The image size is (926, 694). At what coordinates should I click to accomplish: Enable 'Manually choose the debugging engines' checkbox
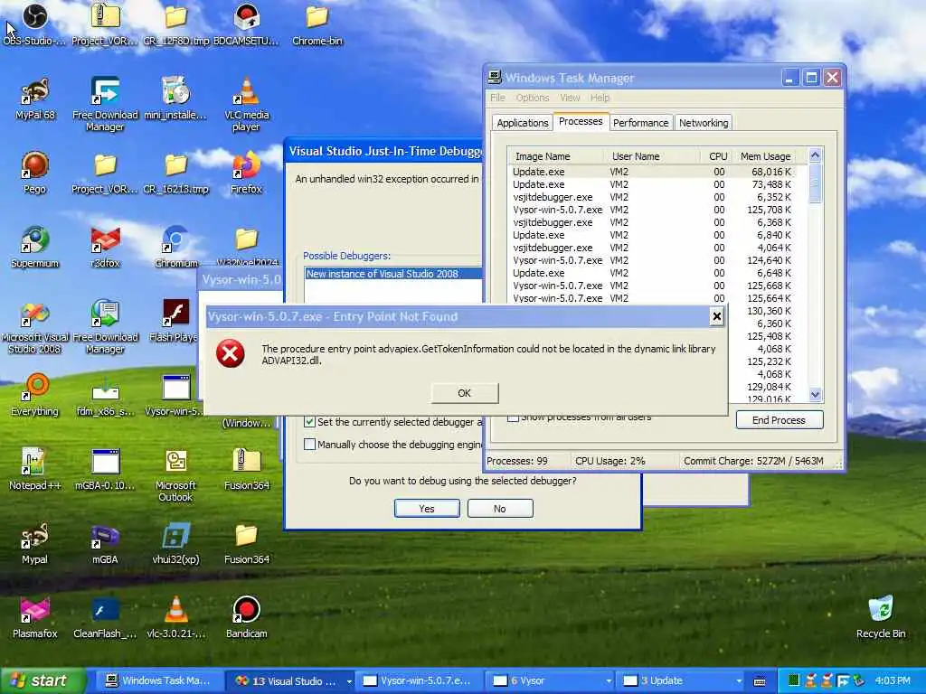(x=309, y=444)
